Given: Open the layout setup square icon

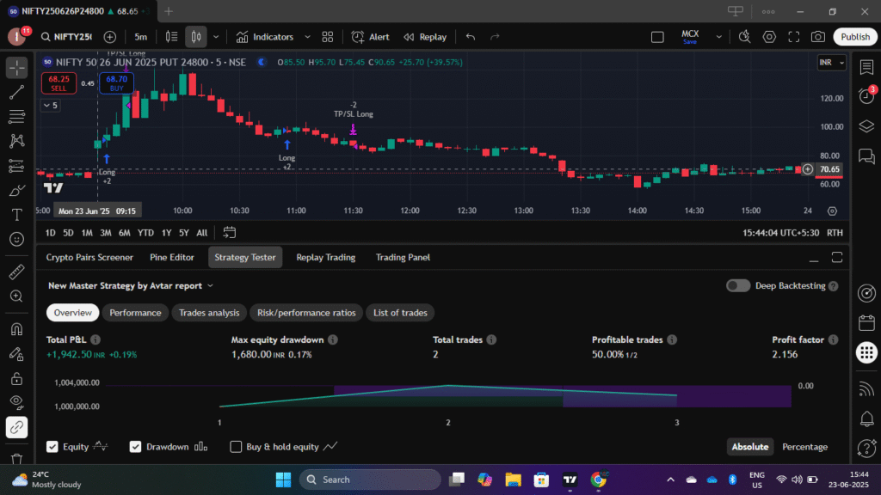Looking at the screenshot, I should point(657,37).
